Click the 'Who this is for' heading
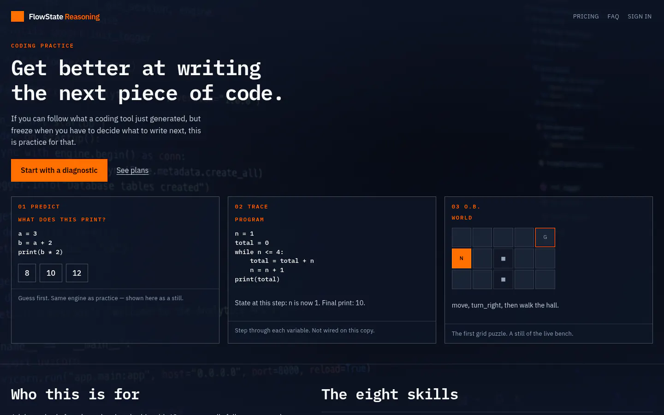Screen dimensions: 664x415 [x=75, y=394]
